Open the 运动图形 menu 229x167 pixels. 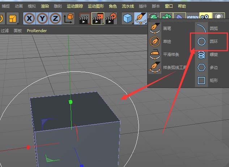point(96,6)
